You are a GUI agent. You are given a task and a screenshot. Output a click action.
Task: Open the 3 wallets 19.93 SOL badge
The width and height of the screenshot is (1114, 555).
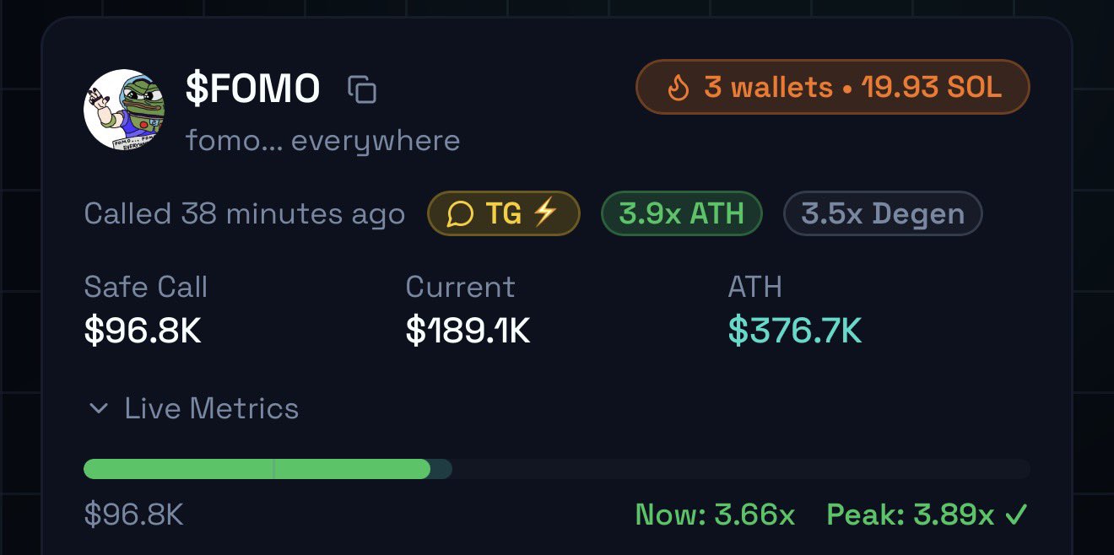(832, 87)
